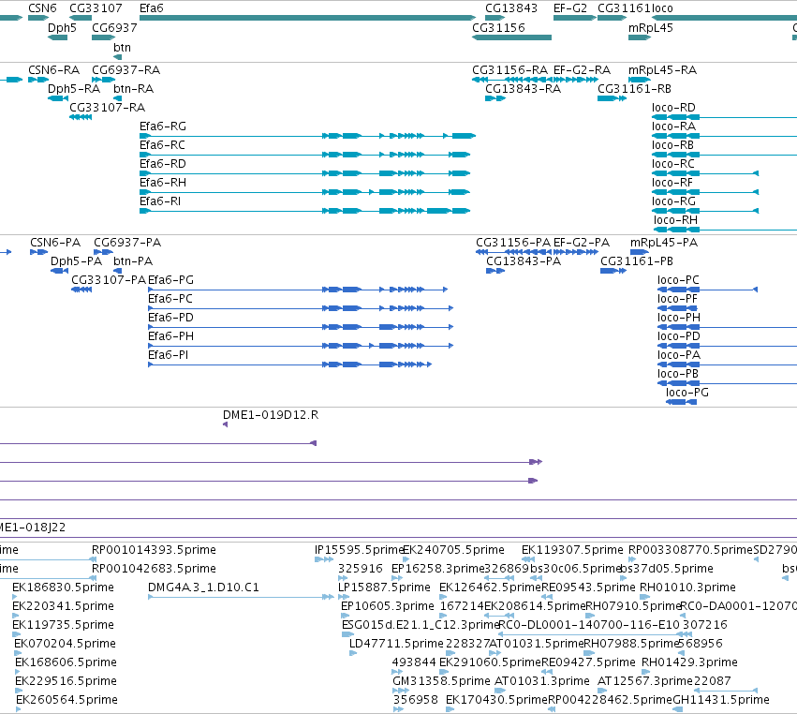Select the GM31358.5prime EST label
The height and width of the screenshot is (714, 797).
(441, 680)
